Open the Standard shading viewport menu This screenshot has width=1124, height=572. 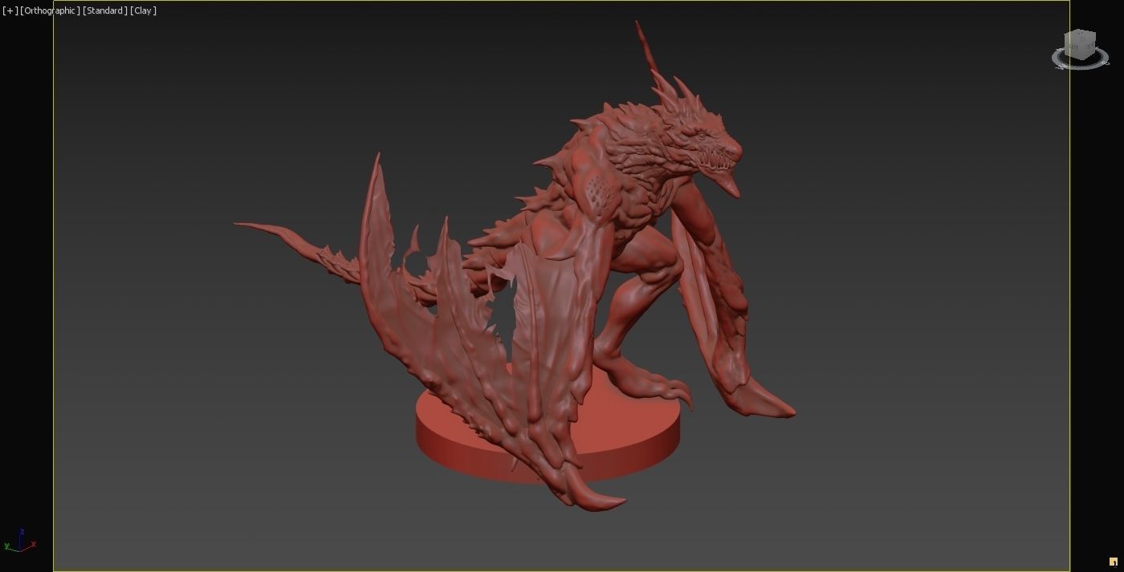105,10
